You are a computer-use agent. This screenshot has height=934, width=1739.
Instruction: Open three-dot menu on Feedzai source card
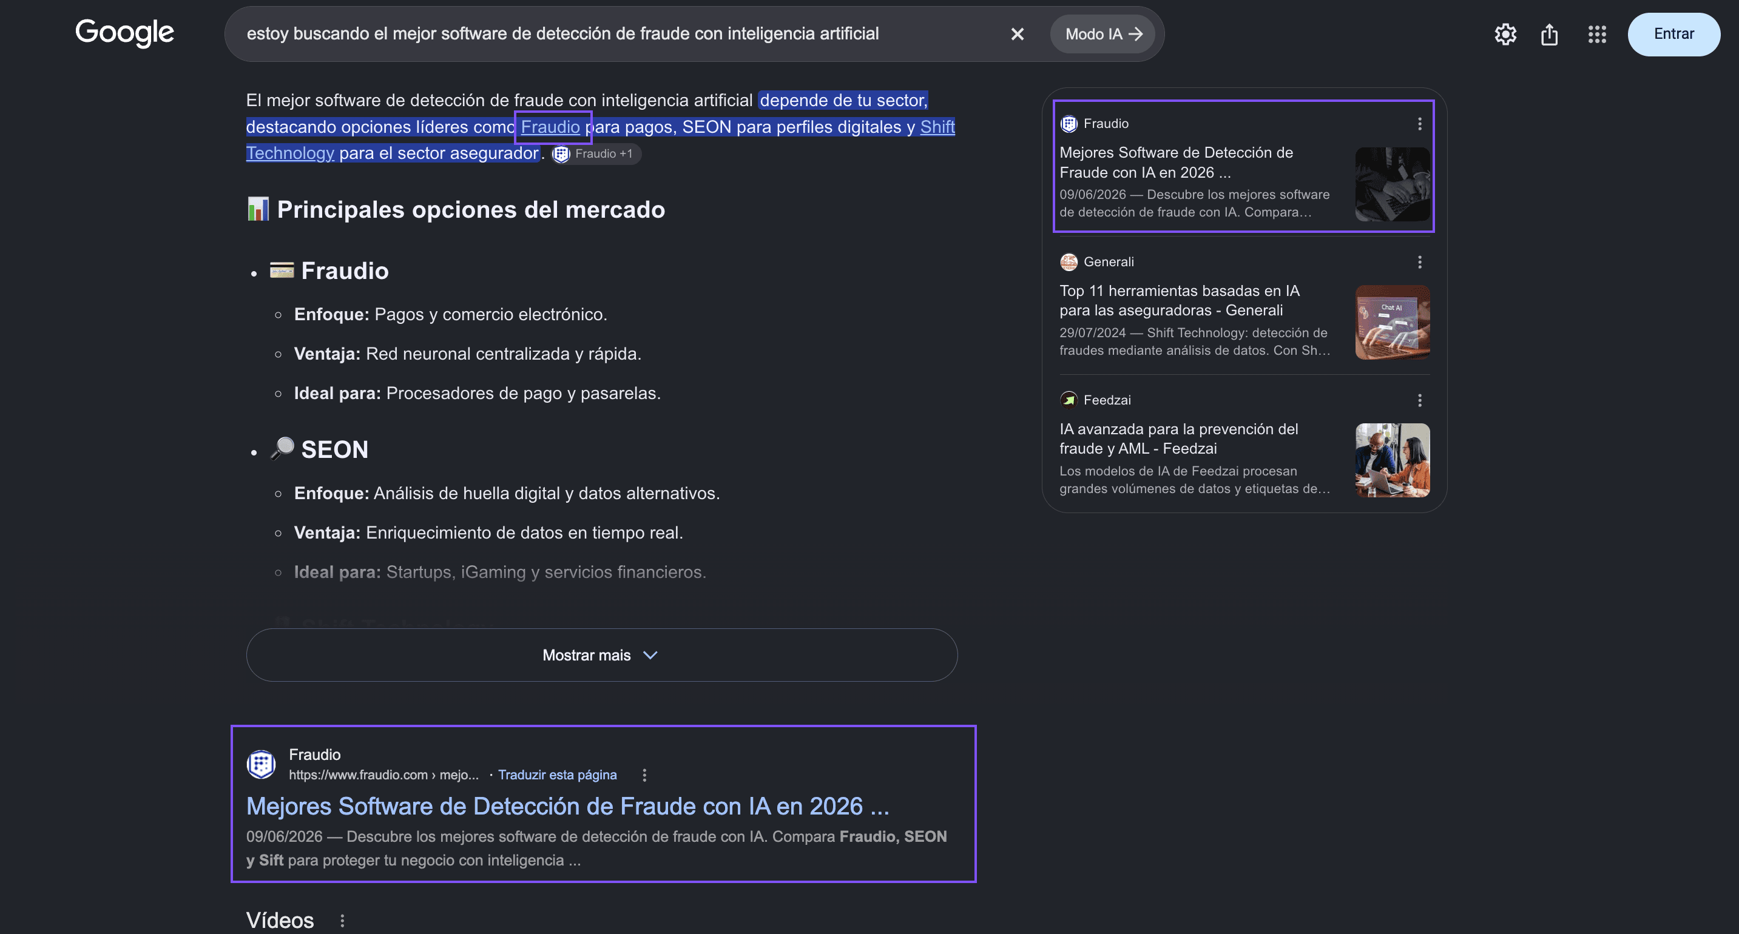[1419, 400]
